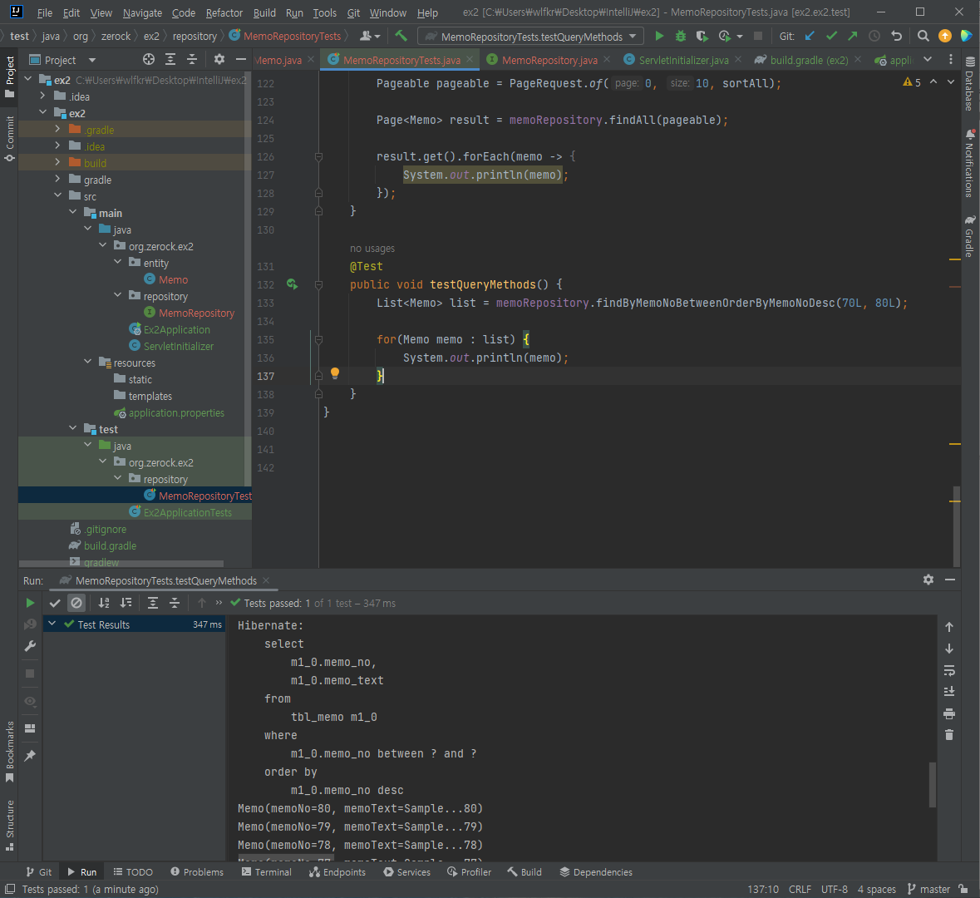The width and height of the screenshot is (980, 898).
Task: Click the UTF-8 encoding status widget
Action: click(x=835, y=889)
